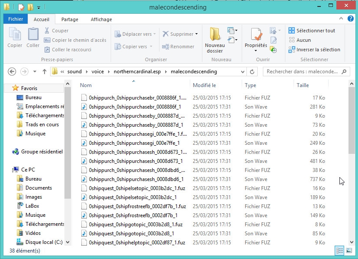Click the search field Rechercher dans
This screenshot has width=358, height=259.
307,72
